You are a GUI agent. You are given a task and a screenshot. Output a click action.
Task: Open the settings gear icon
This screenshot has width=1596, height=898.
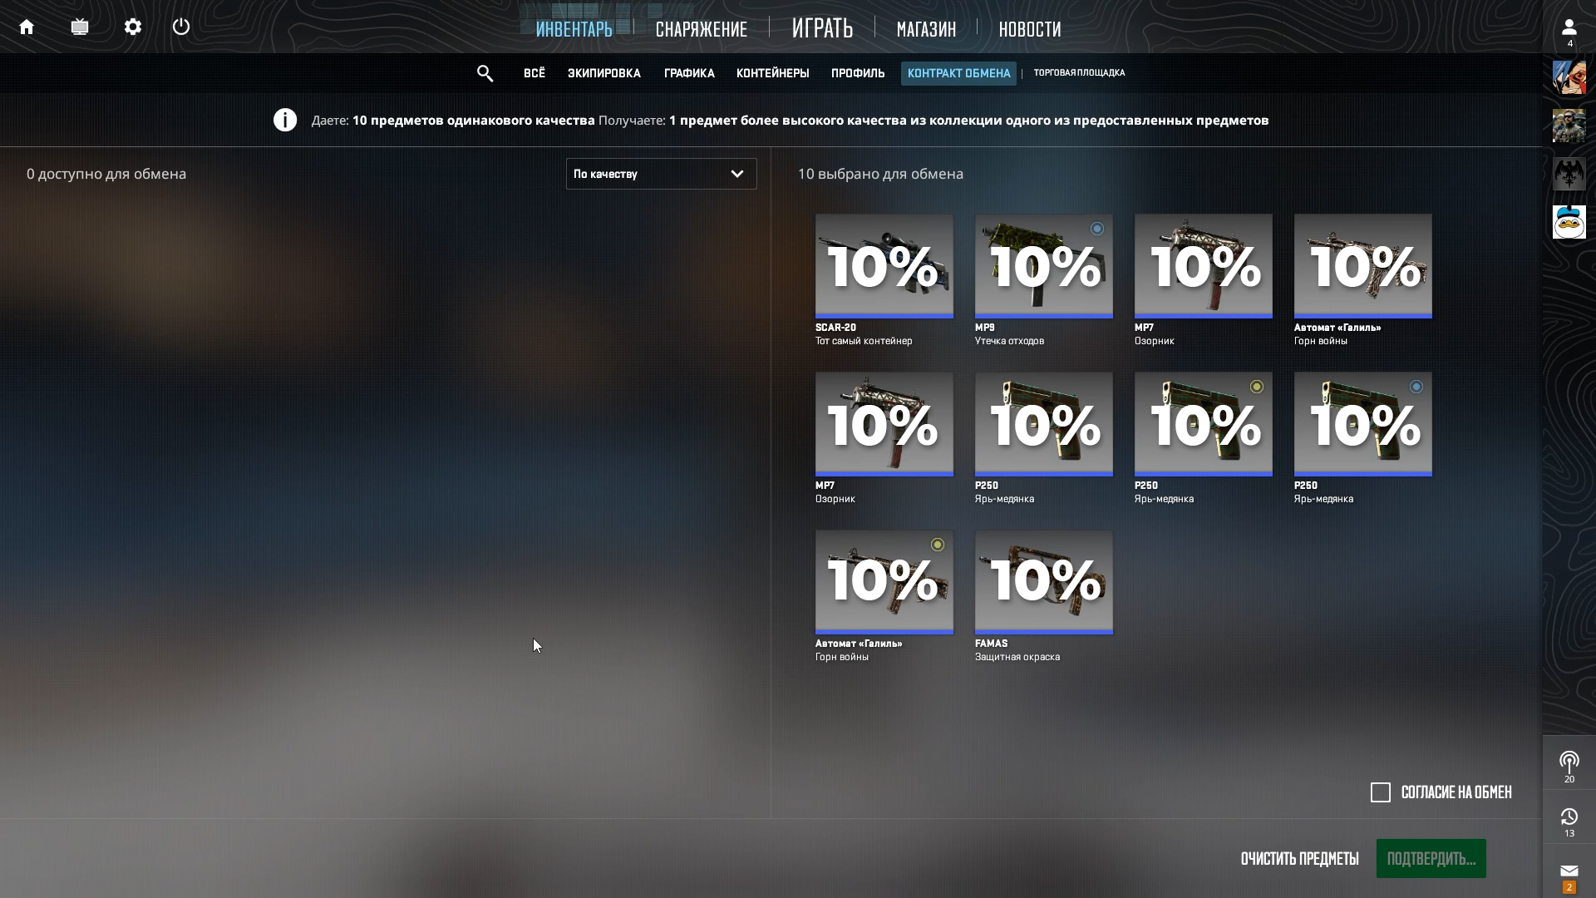click(133, 27)
